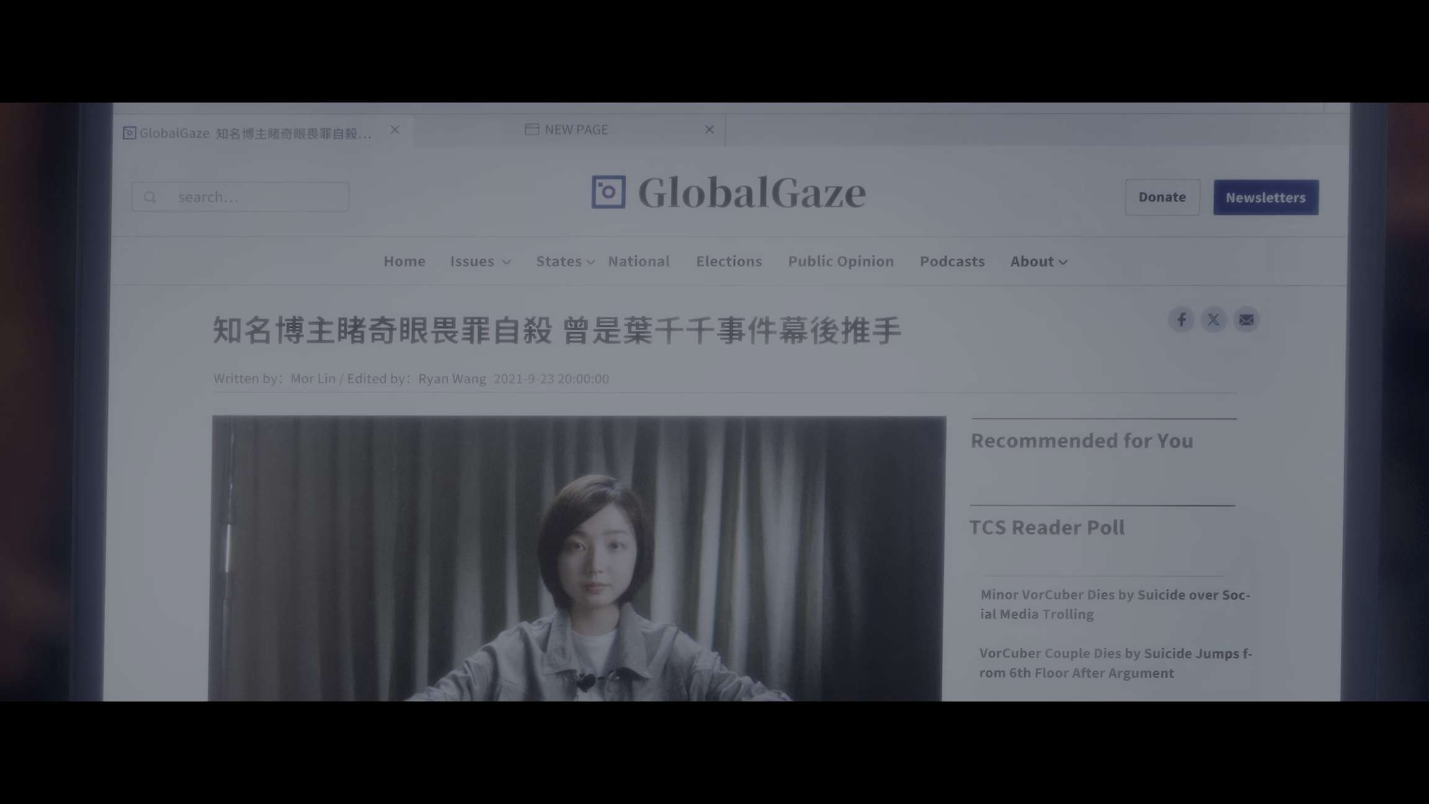Select the GlobalGaze article tab
The width and height of the screenshot is (1429, 804).
(263, 131)
